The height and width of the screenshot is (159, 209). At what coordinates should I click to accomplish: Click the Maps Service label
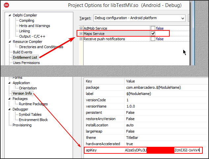[94, 34]
